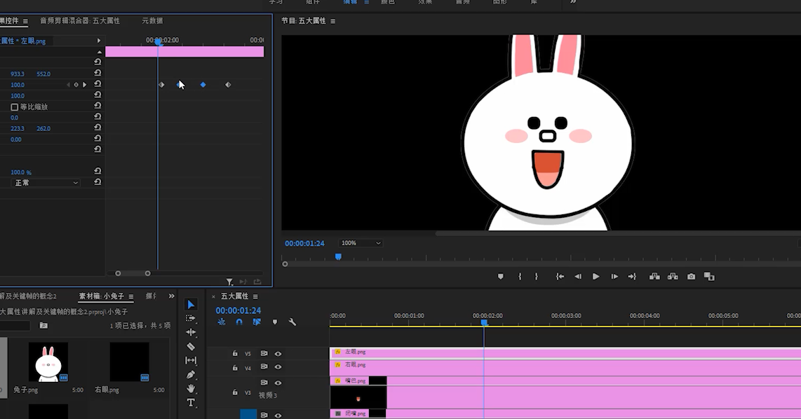Image resolution: width=801 pixels, height=419 pixels.
Task: Go to next keyframe arrow for scale
Action: (85, 85)
